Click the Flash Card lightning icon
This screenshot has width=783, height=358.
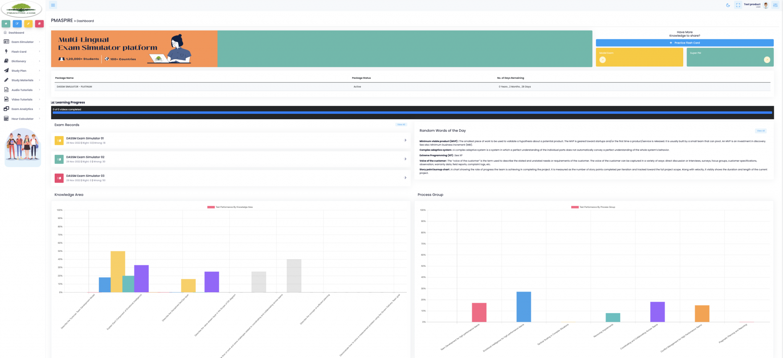tap(6, 51)
